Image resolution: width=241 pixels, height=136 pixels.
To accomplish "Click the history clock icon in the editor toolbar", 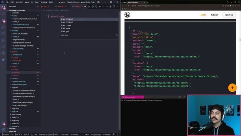I will pyautogui.click(x=93, y=6).
